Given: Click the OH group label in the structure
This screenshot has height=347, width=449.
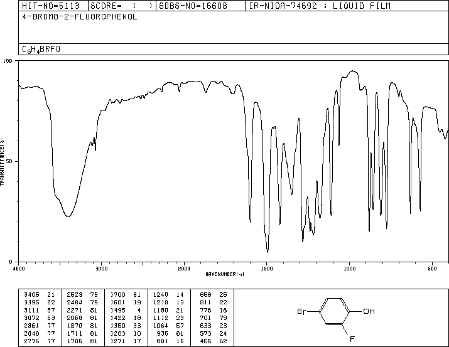Looking at the screenshot, I should click(369, 311).
